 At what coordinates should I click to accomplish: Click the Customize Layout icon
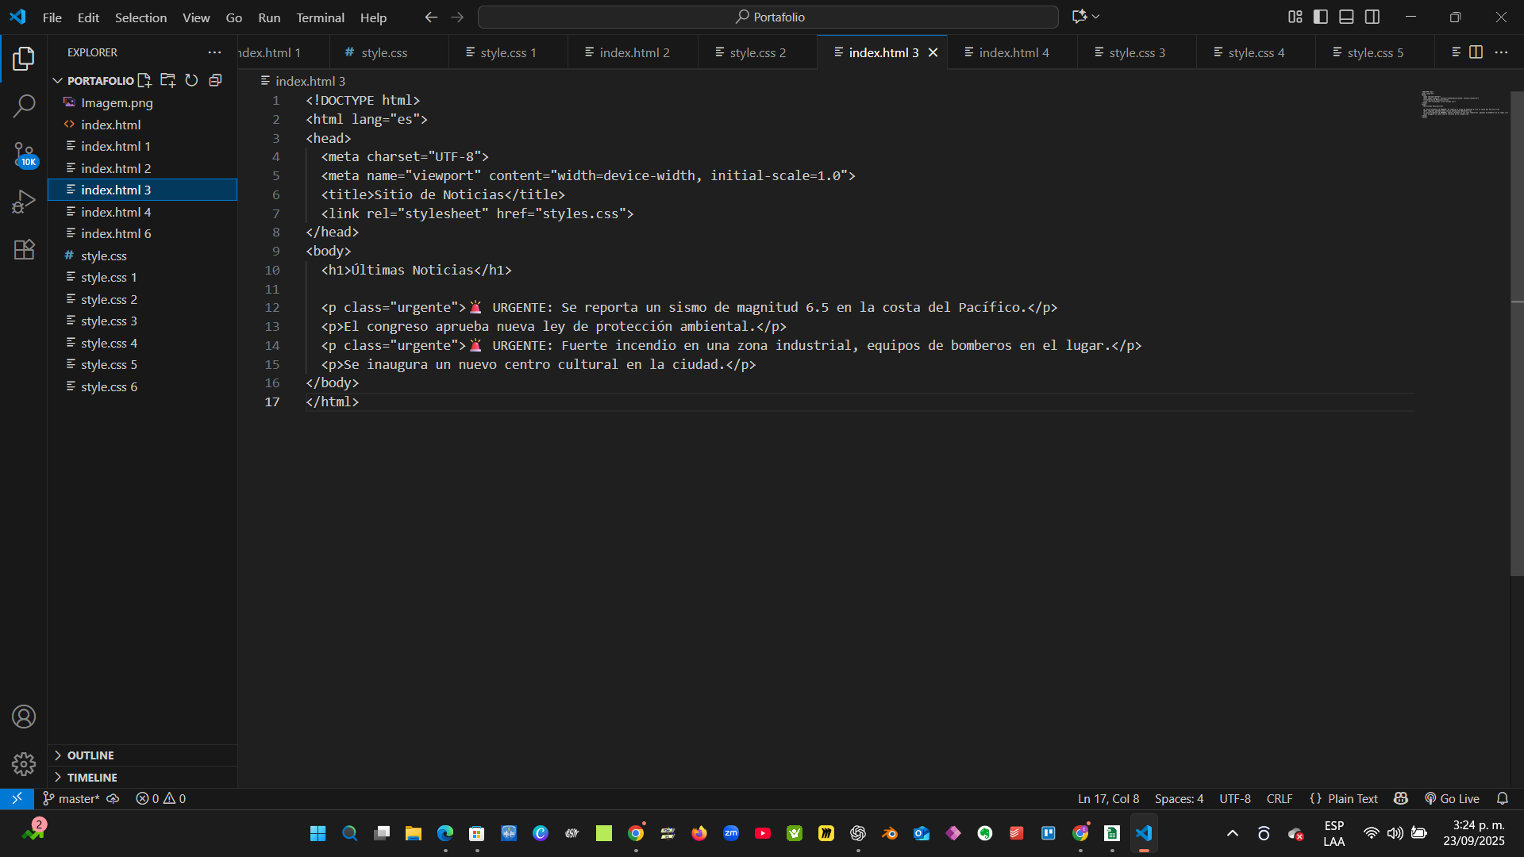click(x=1295, y=17)
